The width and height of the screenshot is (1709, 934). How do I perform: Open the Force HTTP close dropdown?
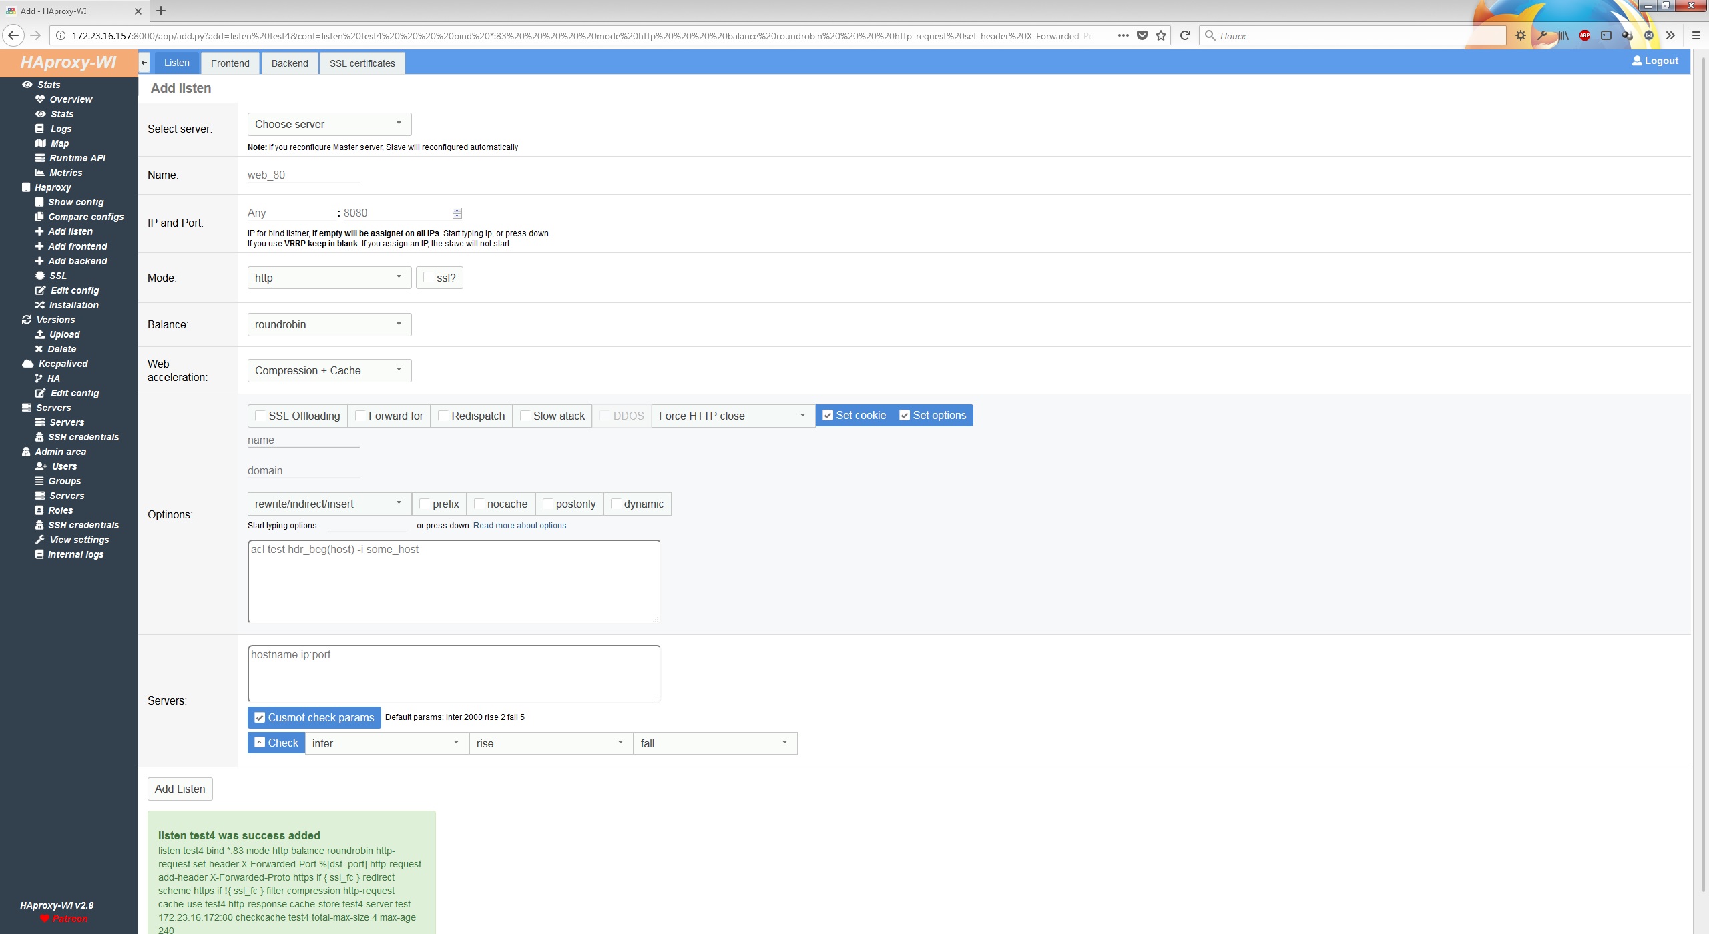coord(732,416)
